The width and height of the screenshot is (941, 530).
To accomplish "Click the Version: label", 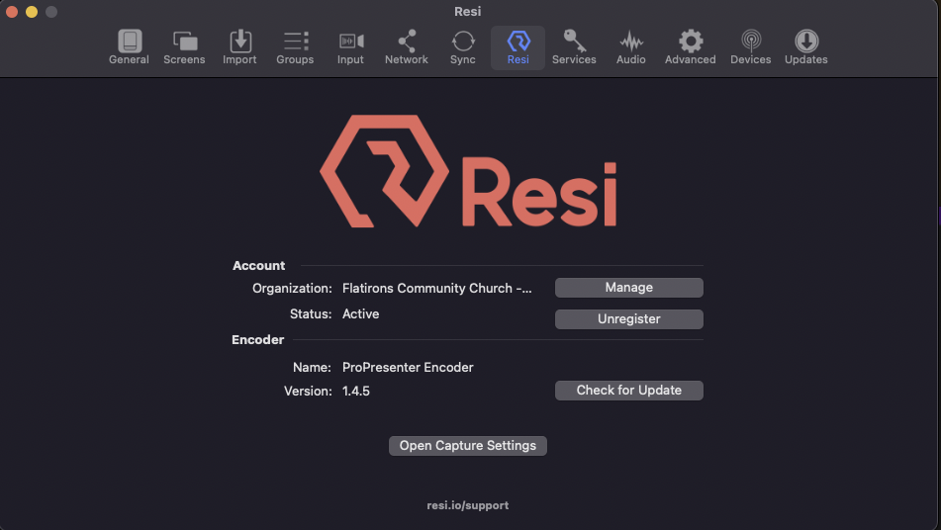I will 308,391.
